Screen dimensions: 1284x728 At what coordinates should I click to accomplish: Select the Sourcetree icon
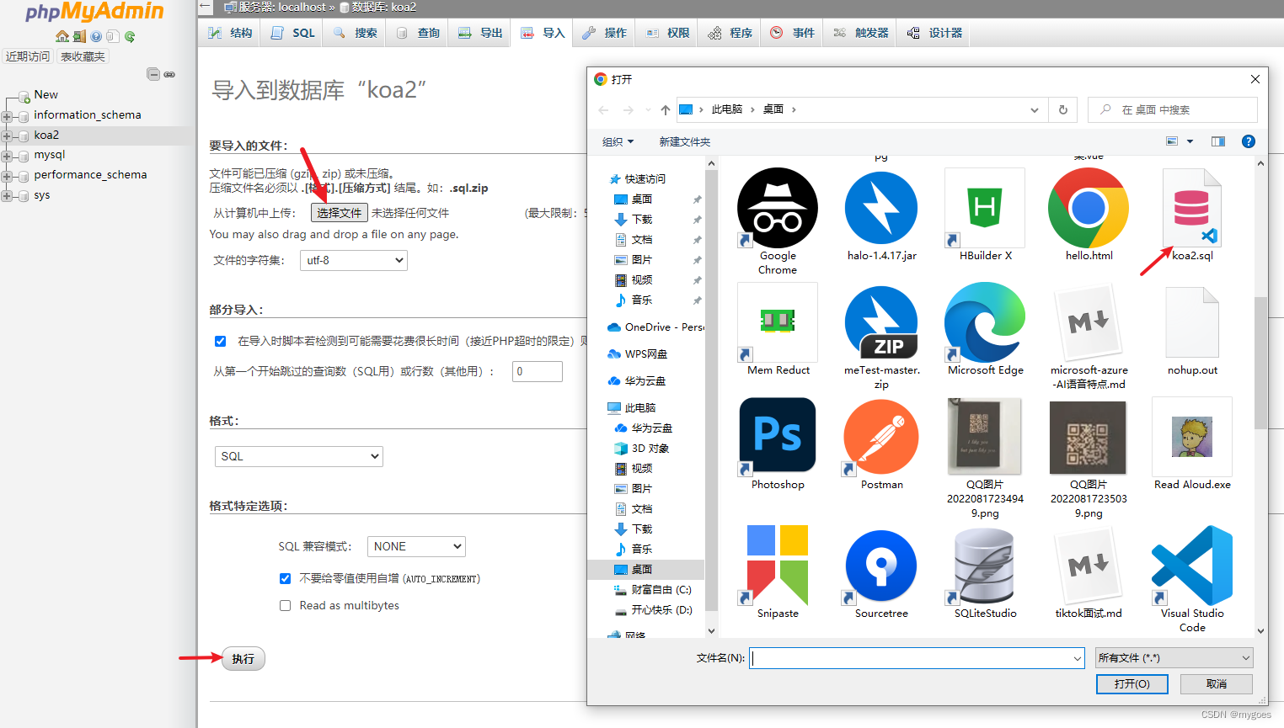[880, 566]
